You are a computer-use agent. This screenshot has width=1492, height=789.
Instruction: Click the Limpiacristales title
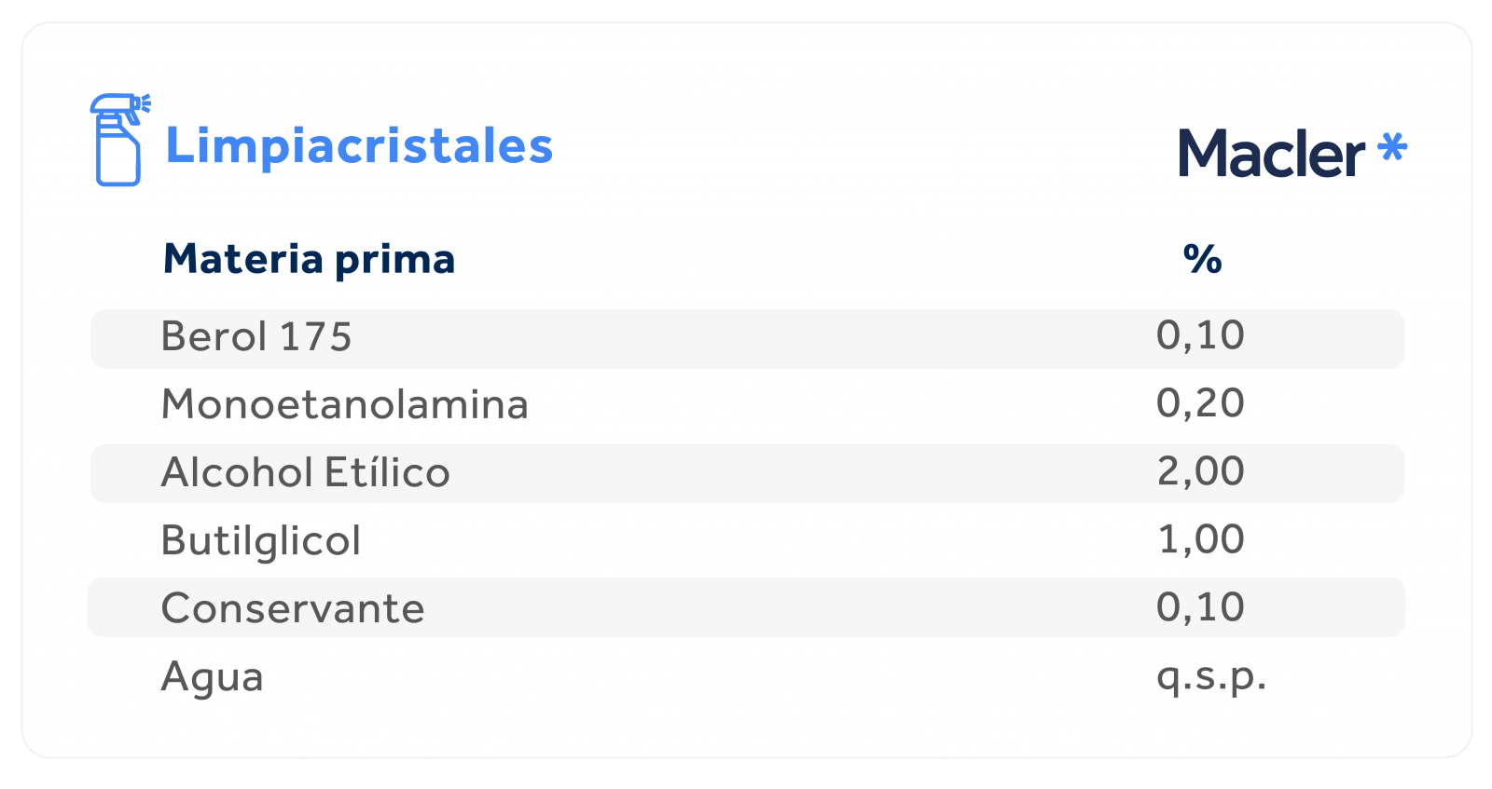pos(359,146)
